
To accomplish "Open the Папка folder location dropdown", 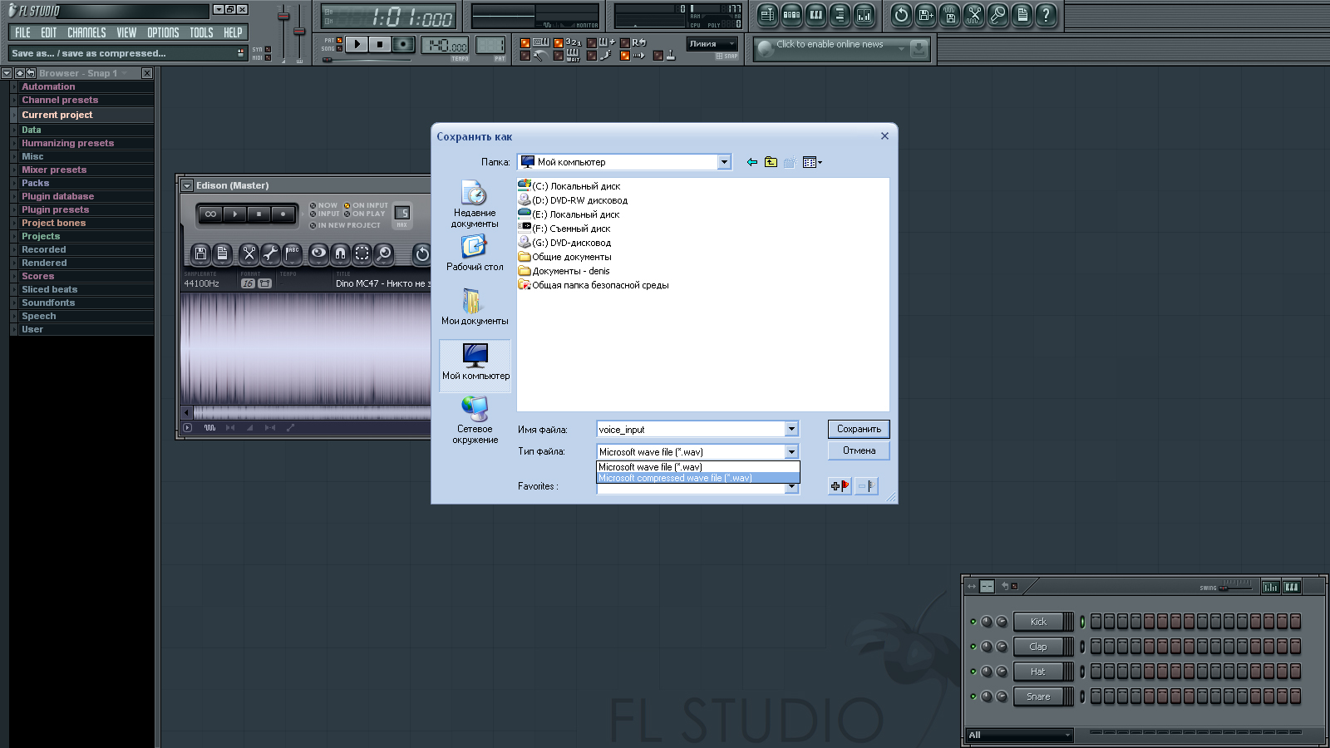I will click(724, 162).
